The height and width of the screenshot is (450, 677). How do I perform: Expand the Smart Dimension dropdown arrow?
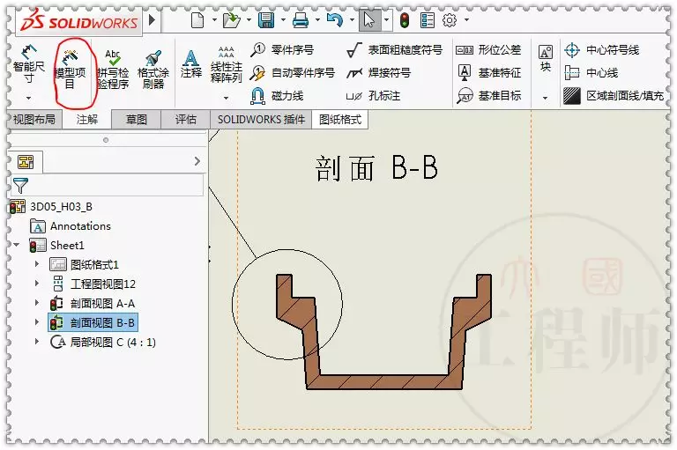28,99
